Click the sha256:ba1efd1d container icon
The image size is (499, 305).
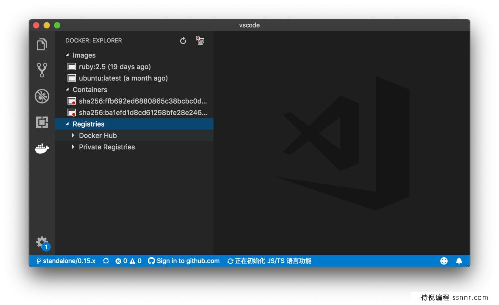pyautogui.click(x=71, y=113)
